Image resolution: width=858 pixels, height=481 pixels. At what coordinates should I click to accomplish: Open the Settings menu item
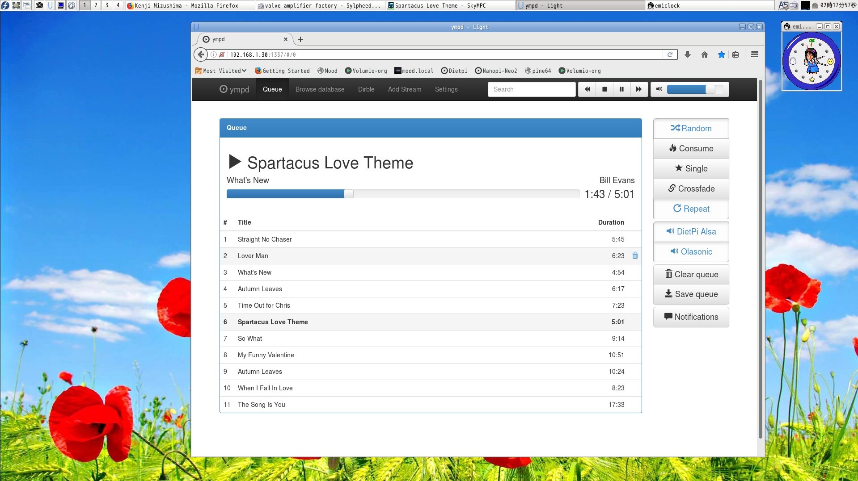point(446,89)
